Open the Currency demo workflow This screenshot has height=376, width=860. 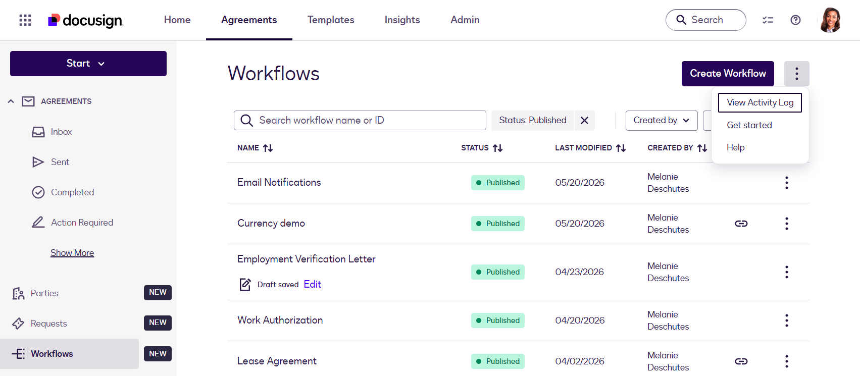[271, 223]
